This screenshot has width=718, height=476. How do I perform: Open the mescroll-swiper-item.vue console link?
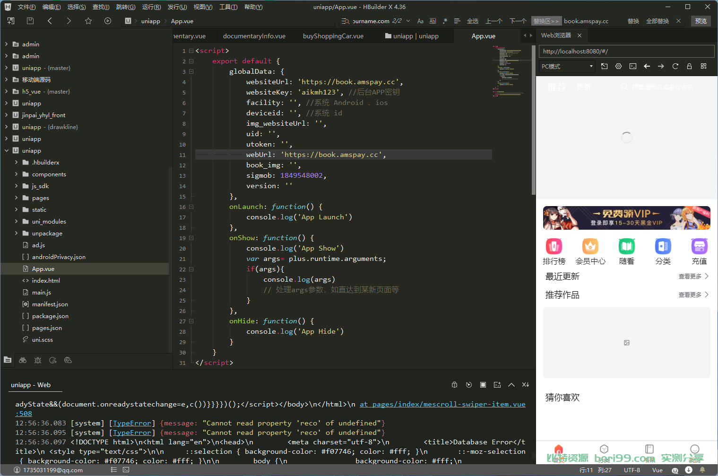click(442, 404)
